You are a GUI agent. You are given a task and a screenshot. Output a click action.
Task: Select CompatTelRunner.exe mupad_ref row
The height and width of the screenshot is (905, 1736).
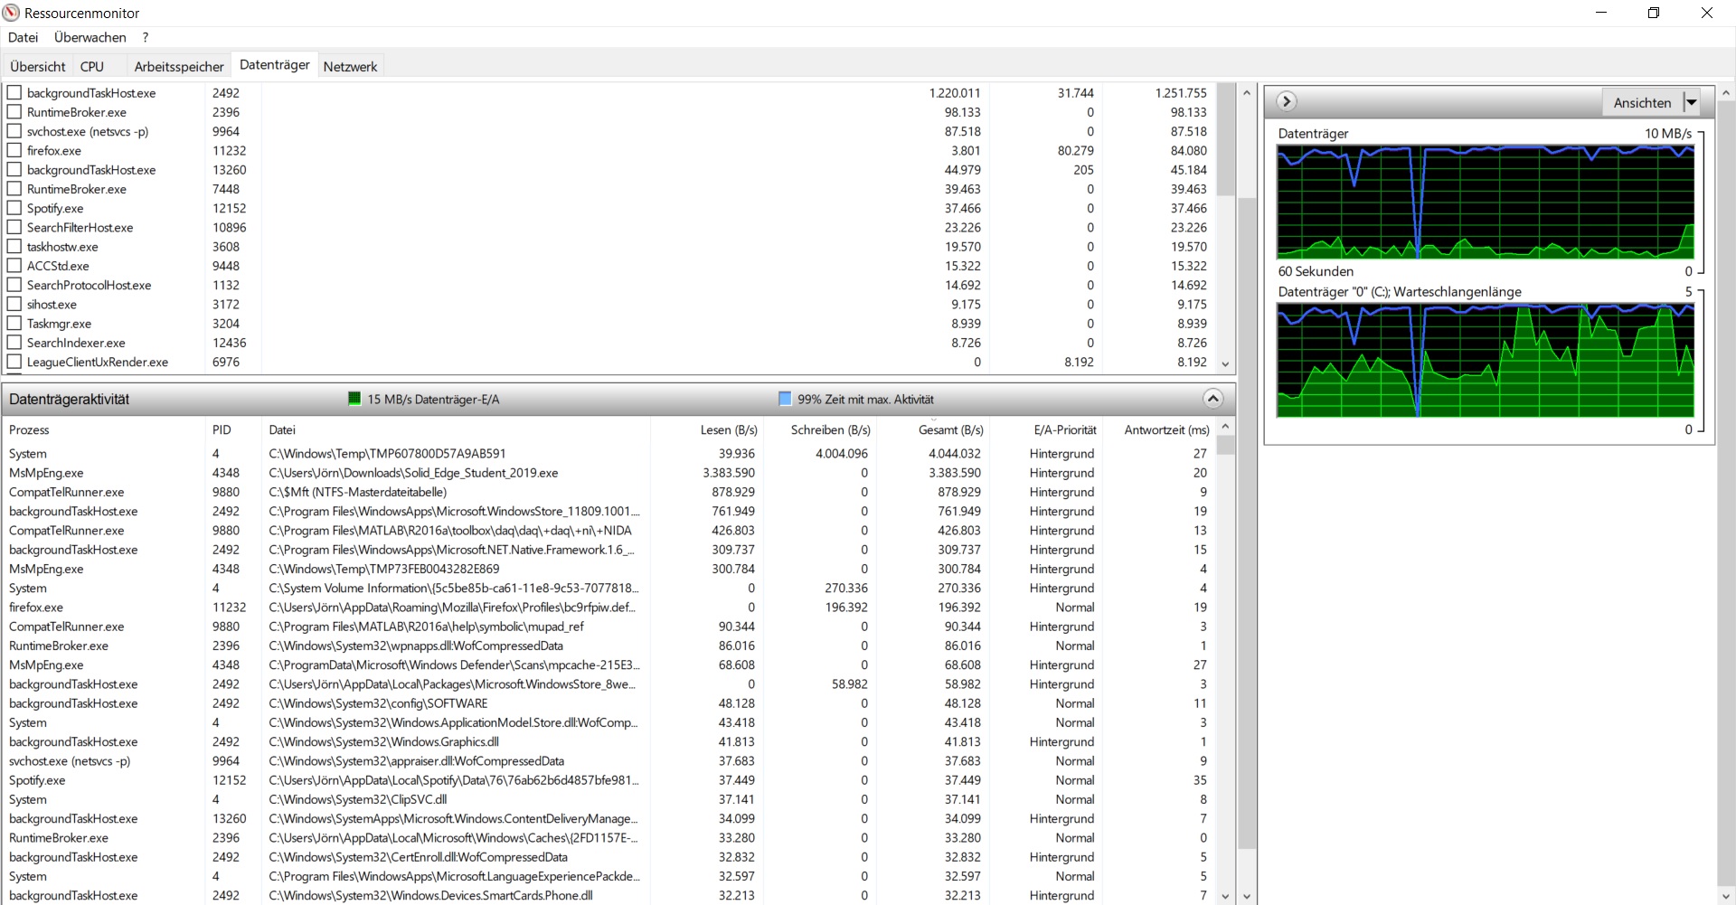(x=609, y=627)
